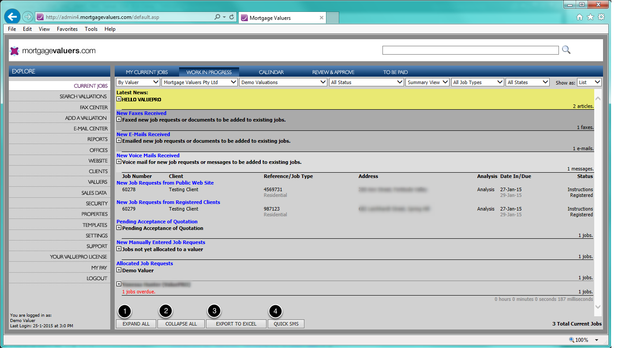This screenshot has width=622, height=348.
Task: Open the Favorites menu
Action: pos(67,29)
